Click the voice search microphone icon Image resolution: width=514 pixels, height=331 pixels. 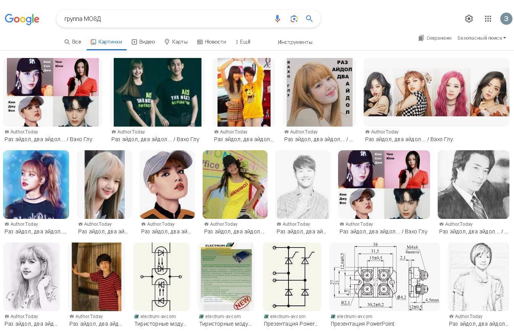(277, 19)
